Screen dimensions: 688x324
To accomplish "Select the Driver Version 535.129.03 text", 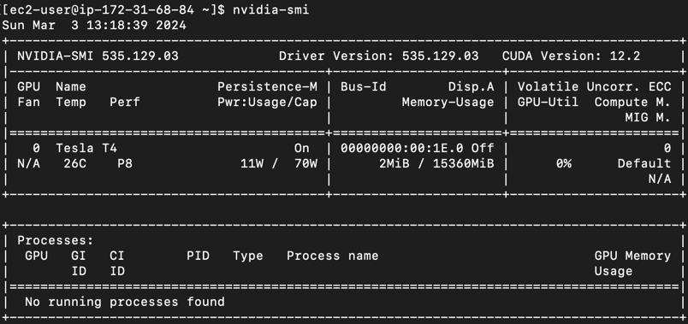I will (x=379, y=56).
